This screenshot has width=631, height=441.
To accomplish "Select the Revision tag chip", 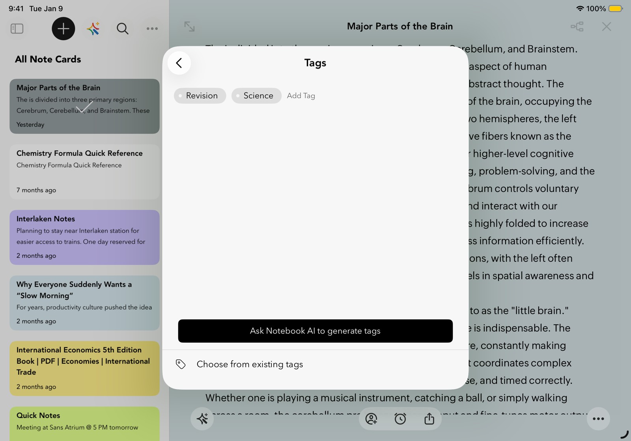I will (x=200, y=95).
